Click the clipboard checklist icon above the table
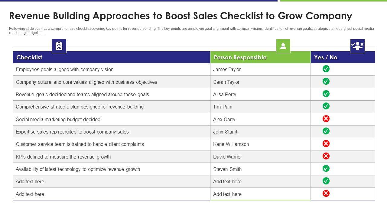Viewport: 387px width, 217px height. 59,46
